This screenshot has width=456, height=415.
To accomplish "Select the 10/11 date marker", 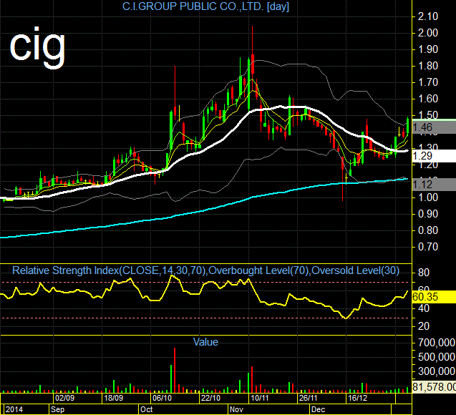I will click(259, 398).
